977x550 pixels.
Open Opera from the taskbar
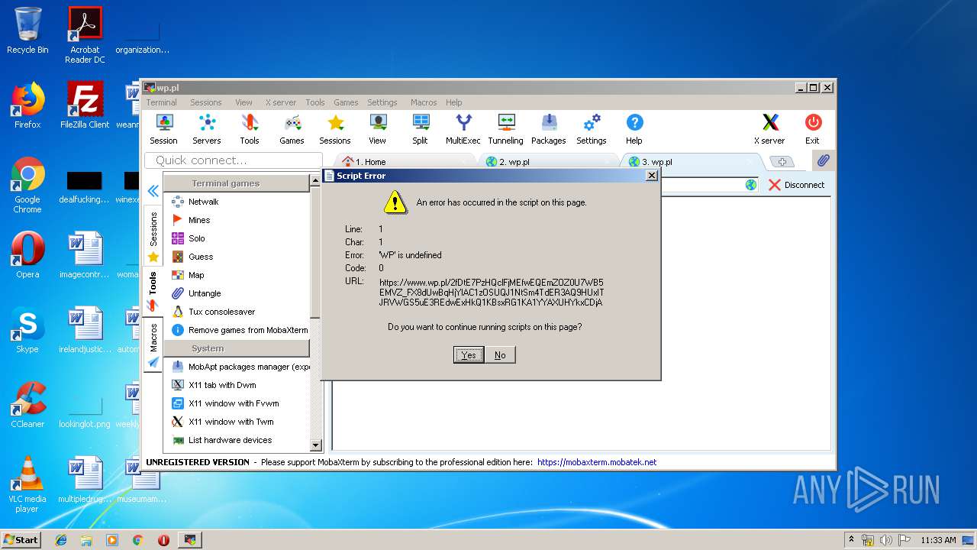pos(163,539)
